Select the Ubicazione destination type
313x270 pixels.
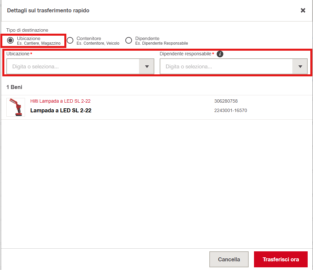[10, 41]
